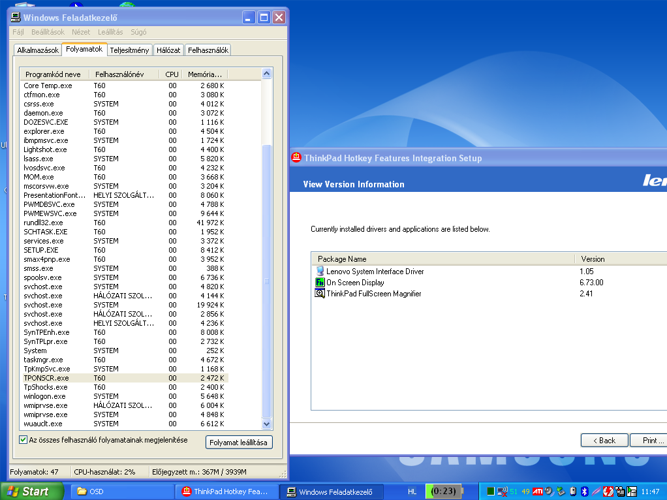
Task: Uncheck Az összes felhasználó folyamatainak megjelenítése
Action: 23,439
